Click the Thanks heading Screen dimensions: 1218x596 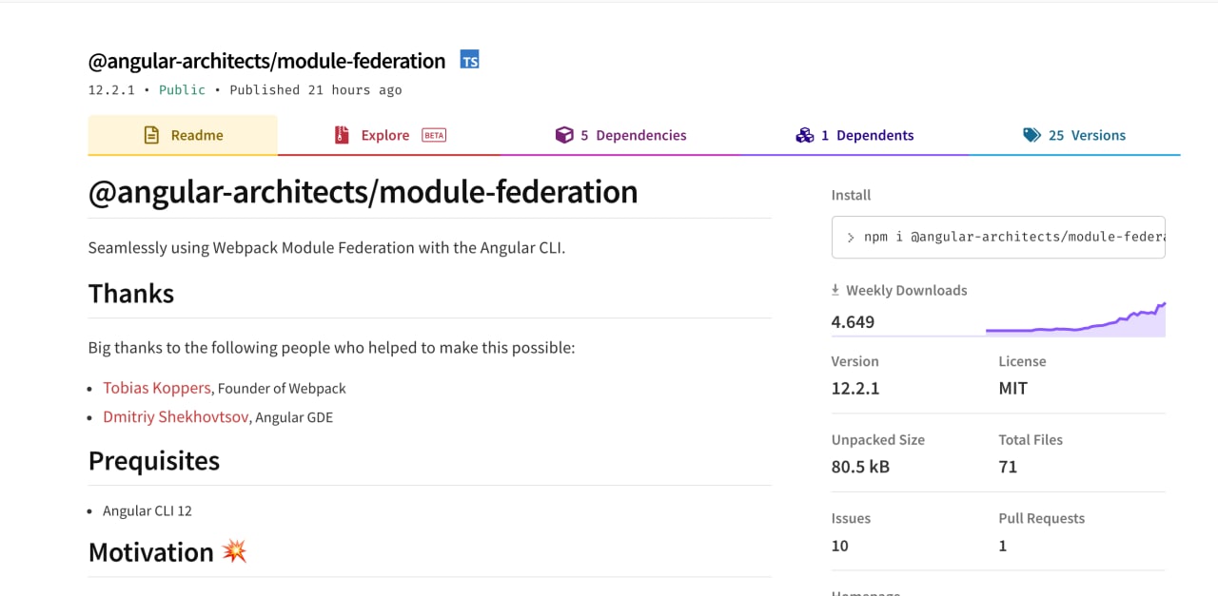[x=131, y=293]
